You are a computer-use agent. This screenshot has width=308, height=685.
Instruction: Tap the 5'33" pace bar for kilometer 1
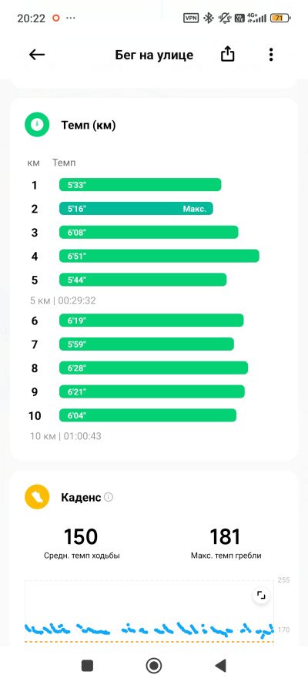(x=140, y=185)
